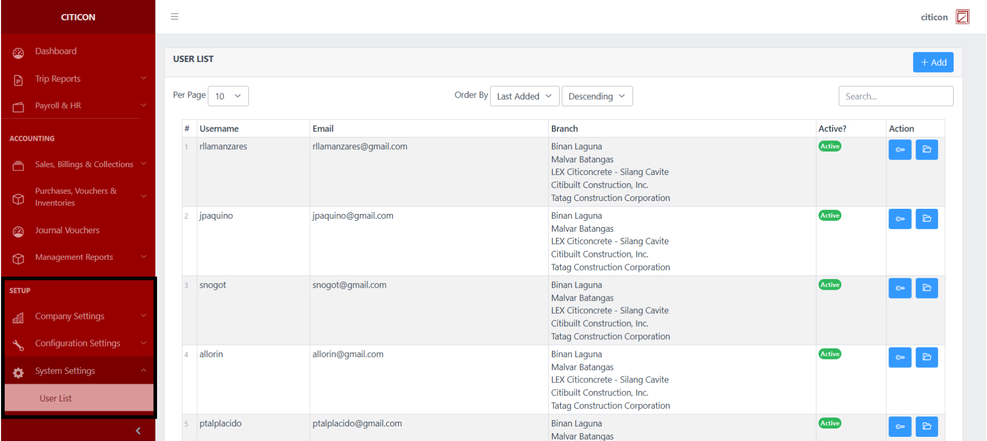This screenshot has height=441, width=987.
Task: Expand Payroll & HR menu chevron
Action: pyautogui.click(x=143, y=105)
